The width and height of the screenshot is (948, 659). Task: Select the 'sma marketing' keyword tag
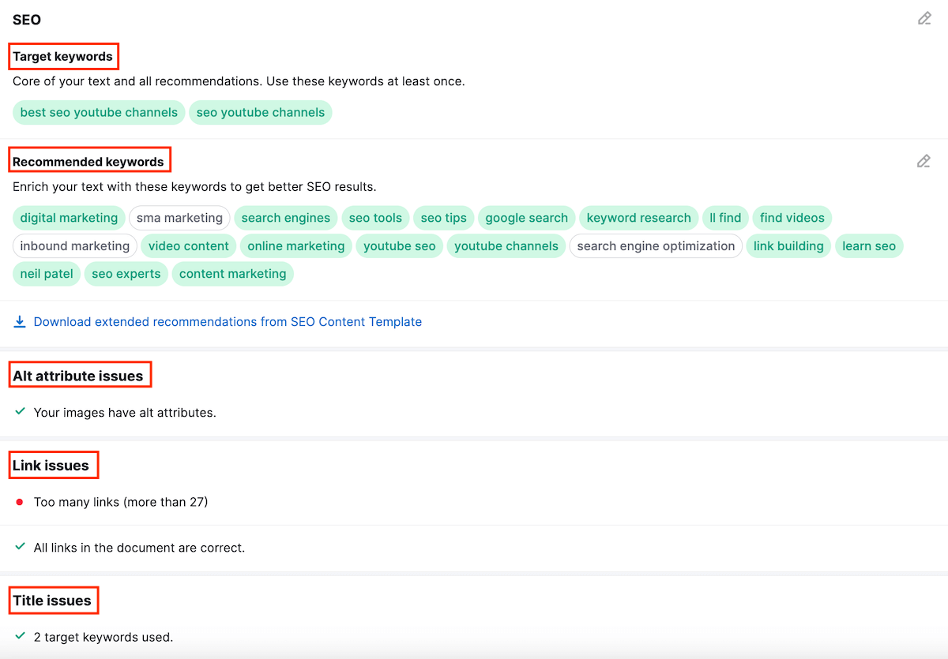[x=179, y=218]
